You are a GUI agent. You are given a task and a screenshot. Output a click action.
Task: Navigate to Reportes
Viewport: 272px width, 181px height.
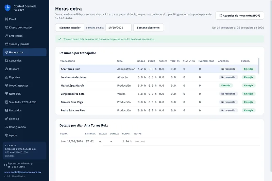(x=24, y=77)
